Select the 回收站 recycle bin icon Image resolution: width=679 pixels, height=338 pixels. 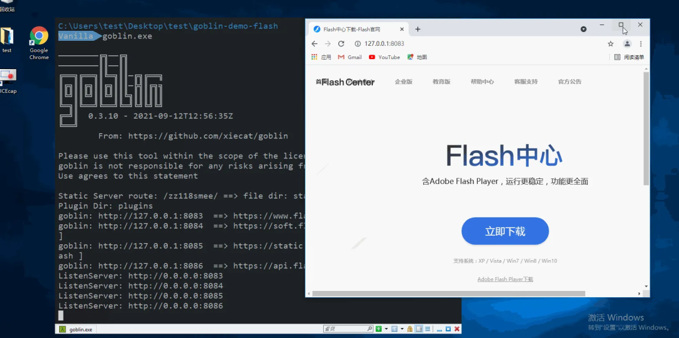(7, 6)
